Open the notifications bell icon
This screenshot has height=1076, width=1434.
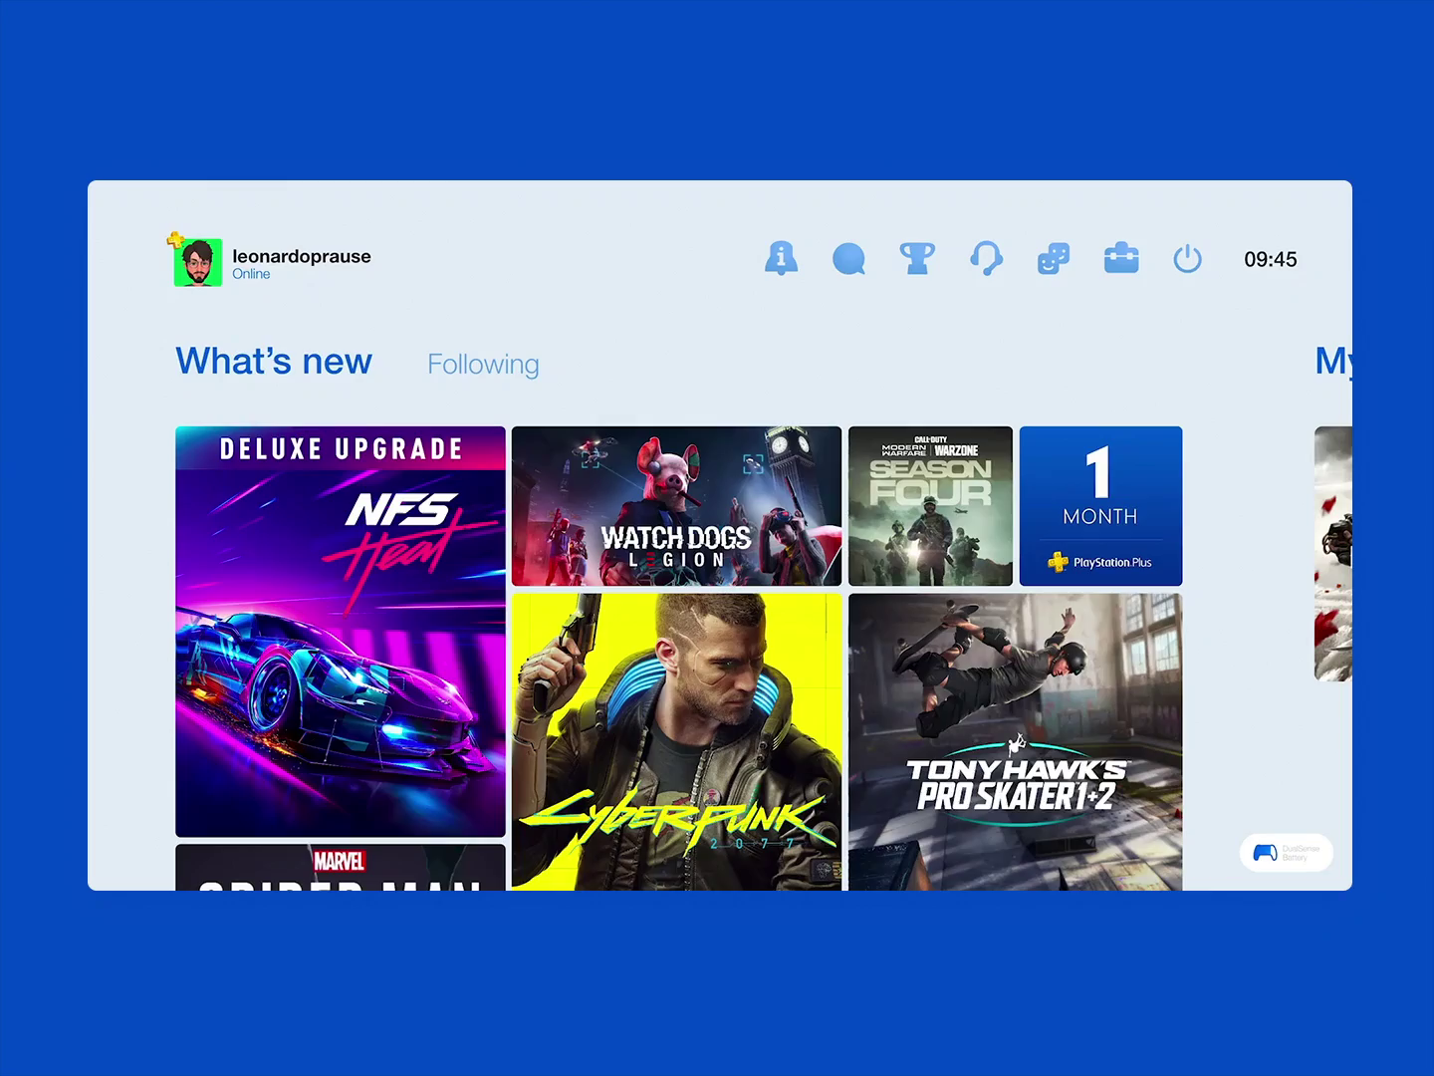782,259
